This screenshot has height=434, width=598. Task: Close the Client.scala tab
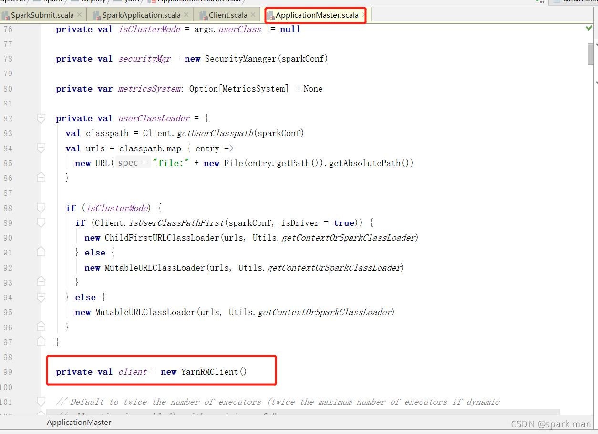point(253,15)
